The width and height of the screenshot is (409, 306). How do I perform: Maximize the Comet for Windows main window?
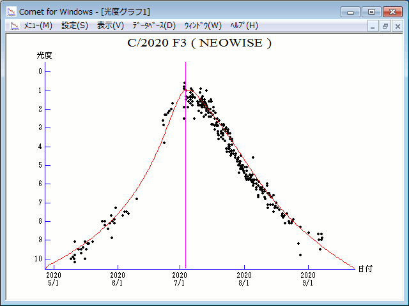click(371, 12)
